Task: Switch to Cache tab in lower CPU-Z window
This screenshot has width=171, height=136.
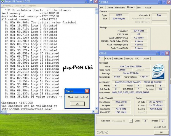Action: tap(108, 59)
